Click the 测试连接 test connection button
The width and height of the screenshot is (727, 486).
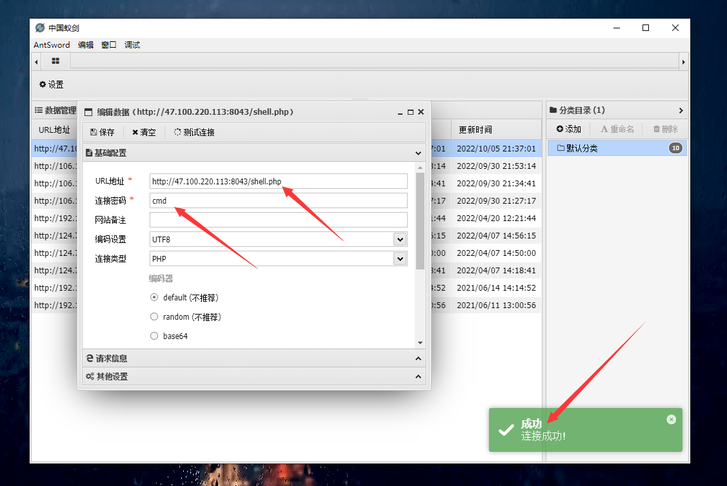[194, 132]
